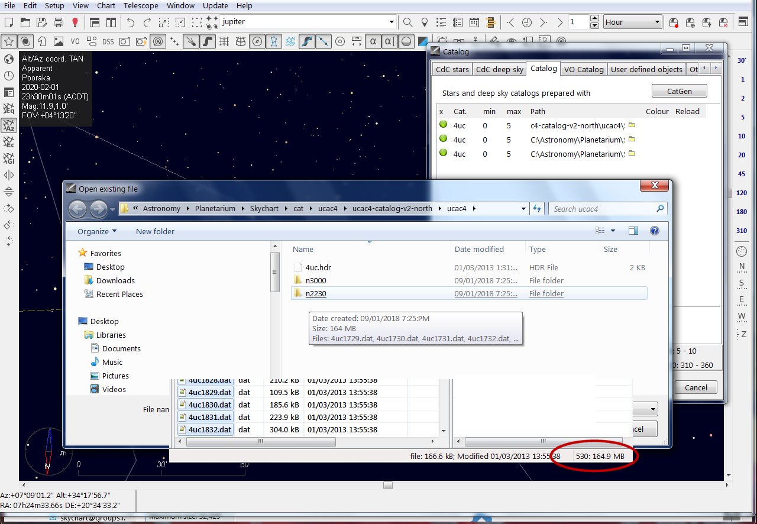757x524 pixels.
Task: Undo the last chart change
Action: point(131,22)
